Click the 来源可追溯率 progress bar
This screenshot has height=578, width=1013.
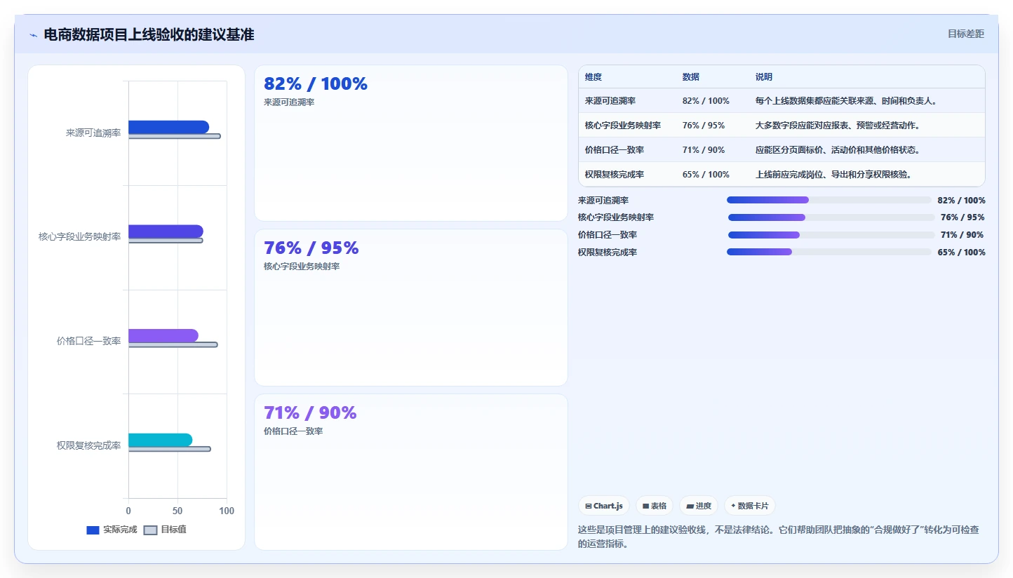click(x=829, y=200)
